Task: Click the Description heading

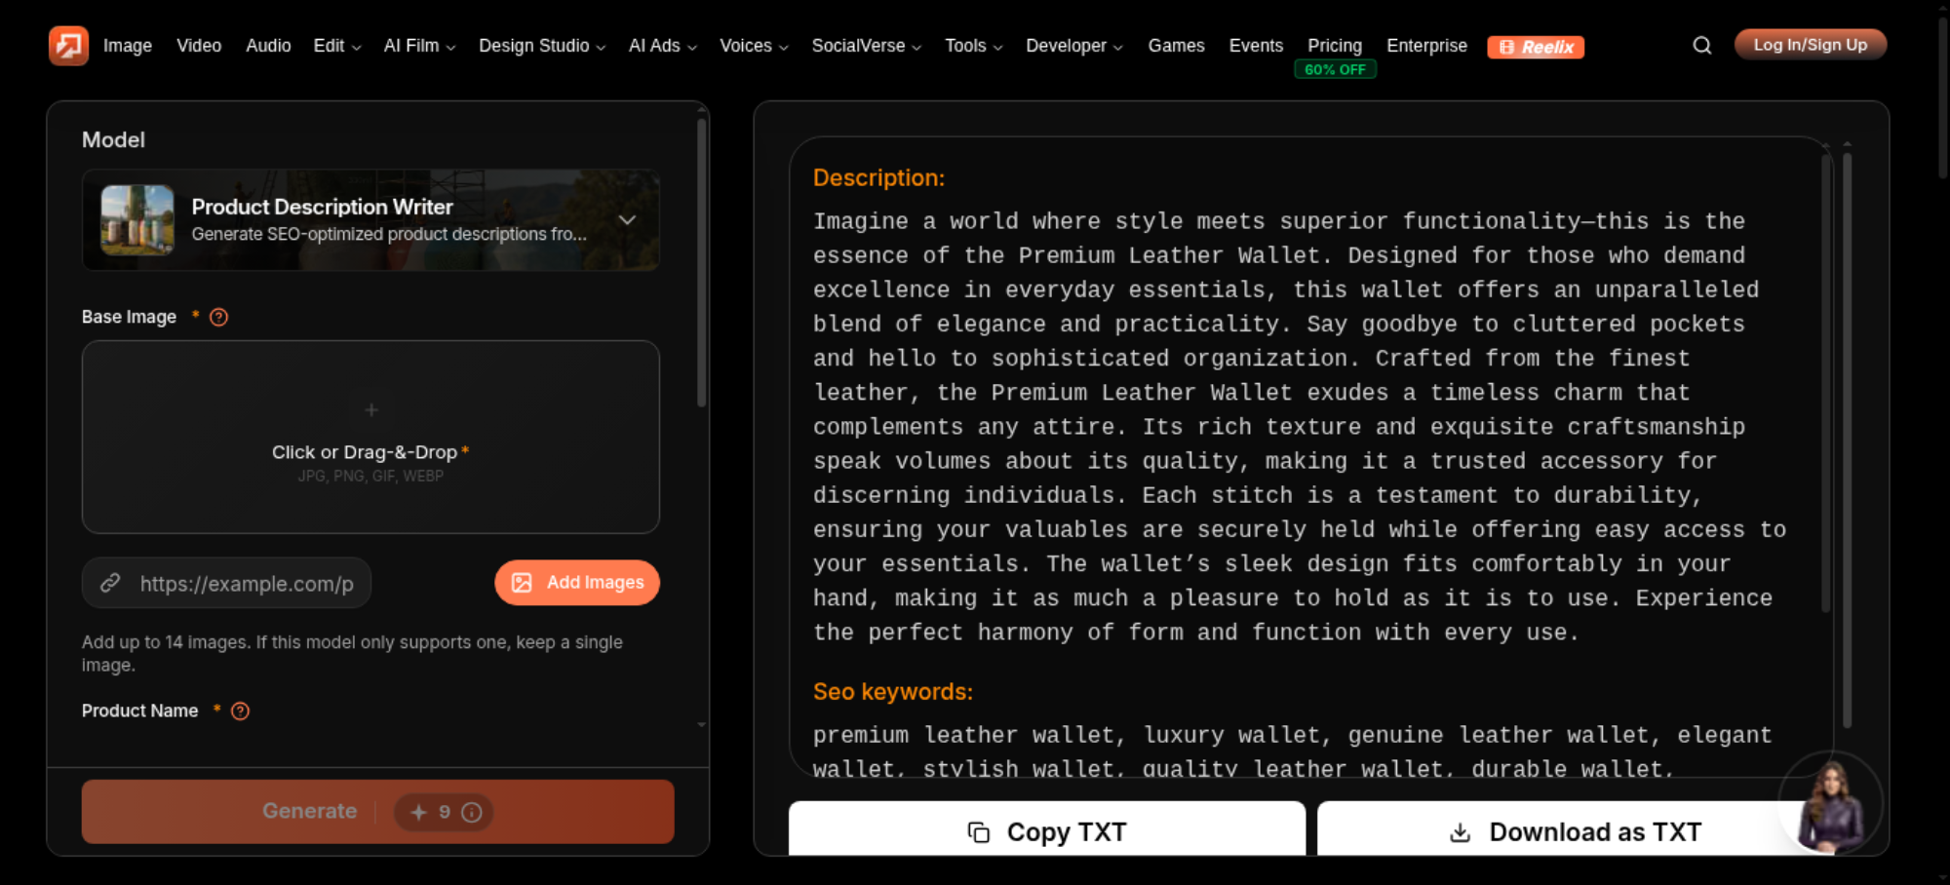Action: coord(878,177)
